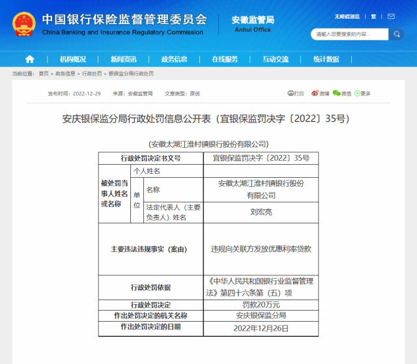Open 政务信息 menu
The image size is (417, 364).
coord(174,59)
